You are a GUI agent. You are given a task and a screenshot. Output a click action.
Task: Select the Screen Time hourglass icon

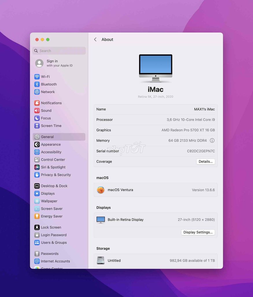coord(37,126)
